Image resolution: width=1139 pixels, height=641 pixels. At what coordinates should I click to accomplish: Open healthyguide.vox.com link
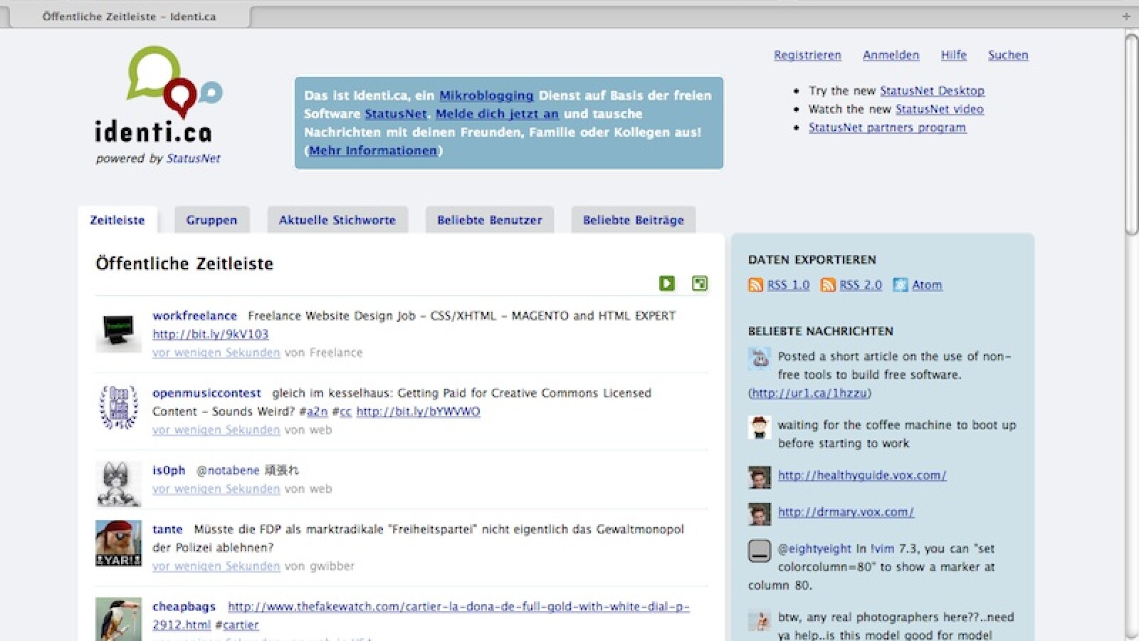pos(862,475)
